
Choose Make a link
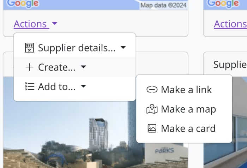click(184, 90)
